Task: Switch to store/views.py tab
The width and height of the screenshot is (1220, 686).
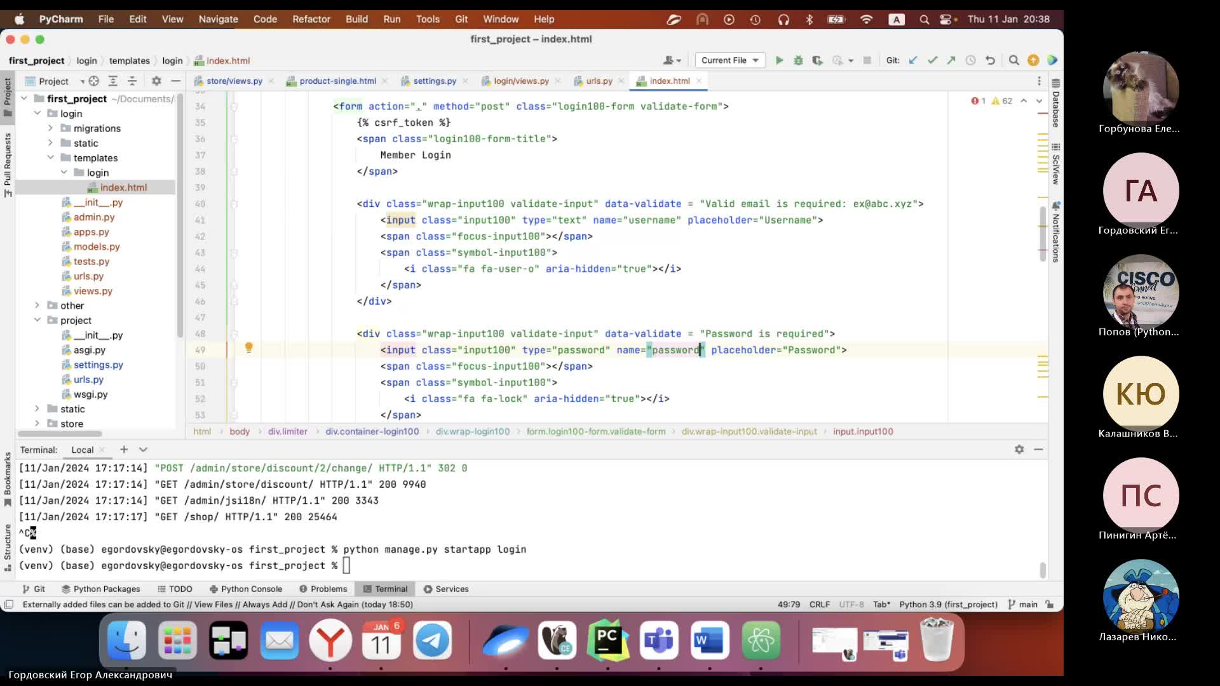Action: [234, 81]
